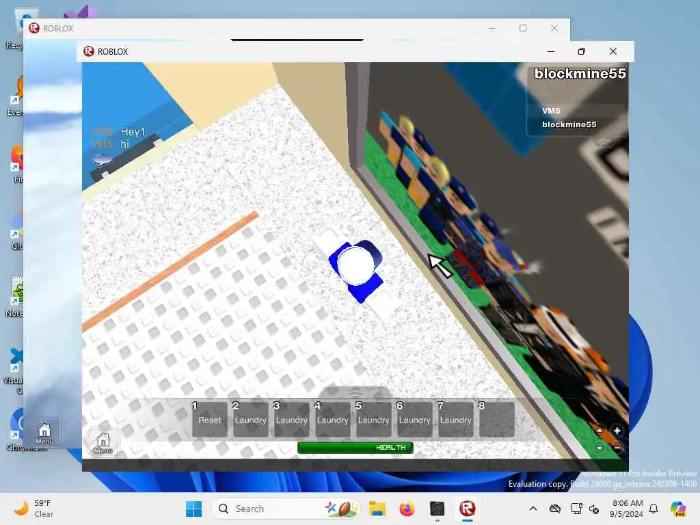Select Laundry tool in slot 2
Image resolution: width=700 pixels, height=525 pixels.
(250, 420)
